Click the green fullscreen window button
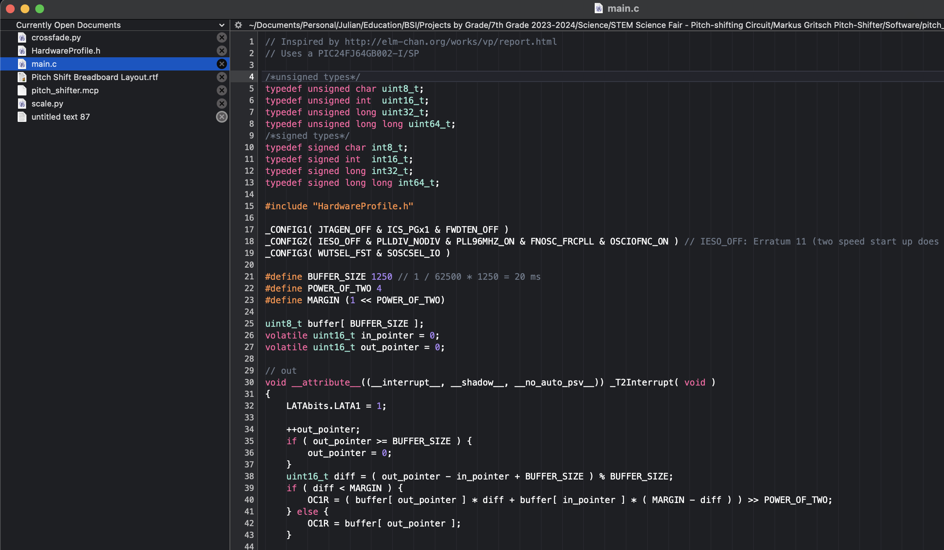944x550 pixels. pyautogui.click(x=40, y=8)
